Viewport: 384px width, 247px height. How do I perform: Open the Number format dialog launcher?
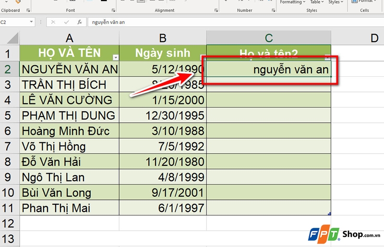click(x=273, y=10)
